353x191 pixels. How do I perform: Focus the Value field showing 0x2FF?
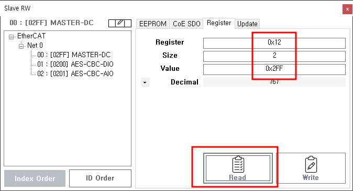(x=274, y=69)
